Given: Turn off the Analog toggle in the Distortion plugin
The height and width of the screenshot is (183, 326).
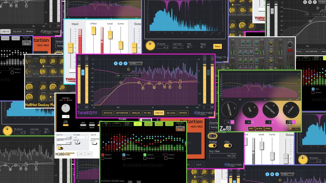Looking at the screenshot, I should pos(212,146).
